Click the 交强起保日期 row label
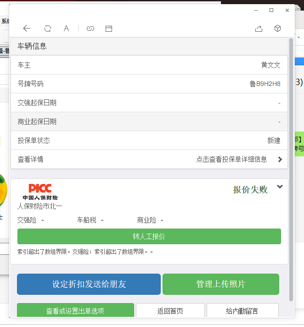The image size is (304, 327). (x=37, y=103)
